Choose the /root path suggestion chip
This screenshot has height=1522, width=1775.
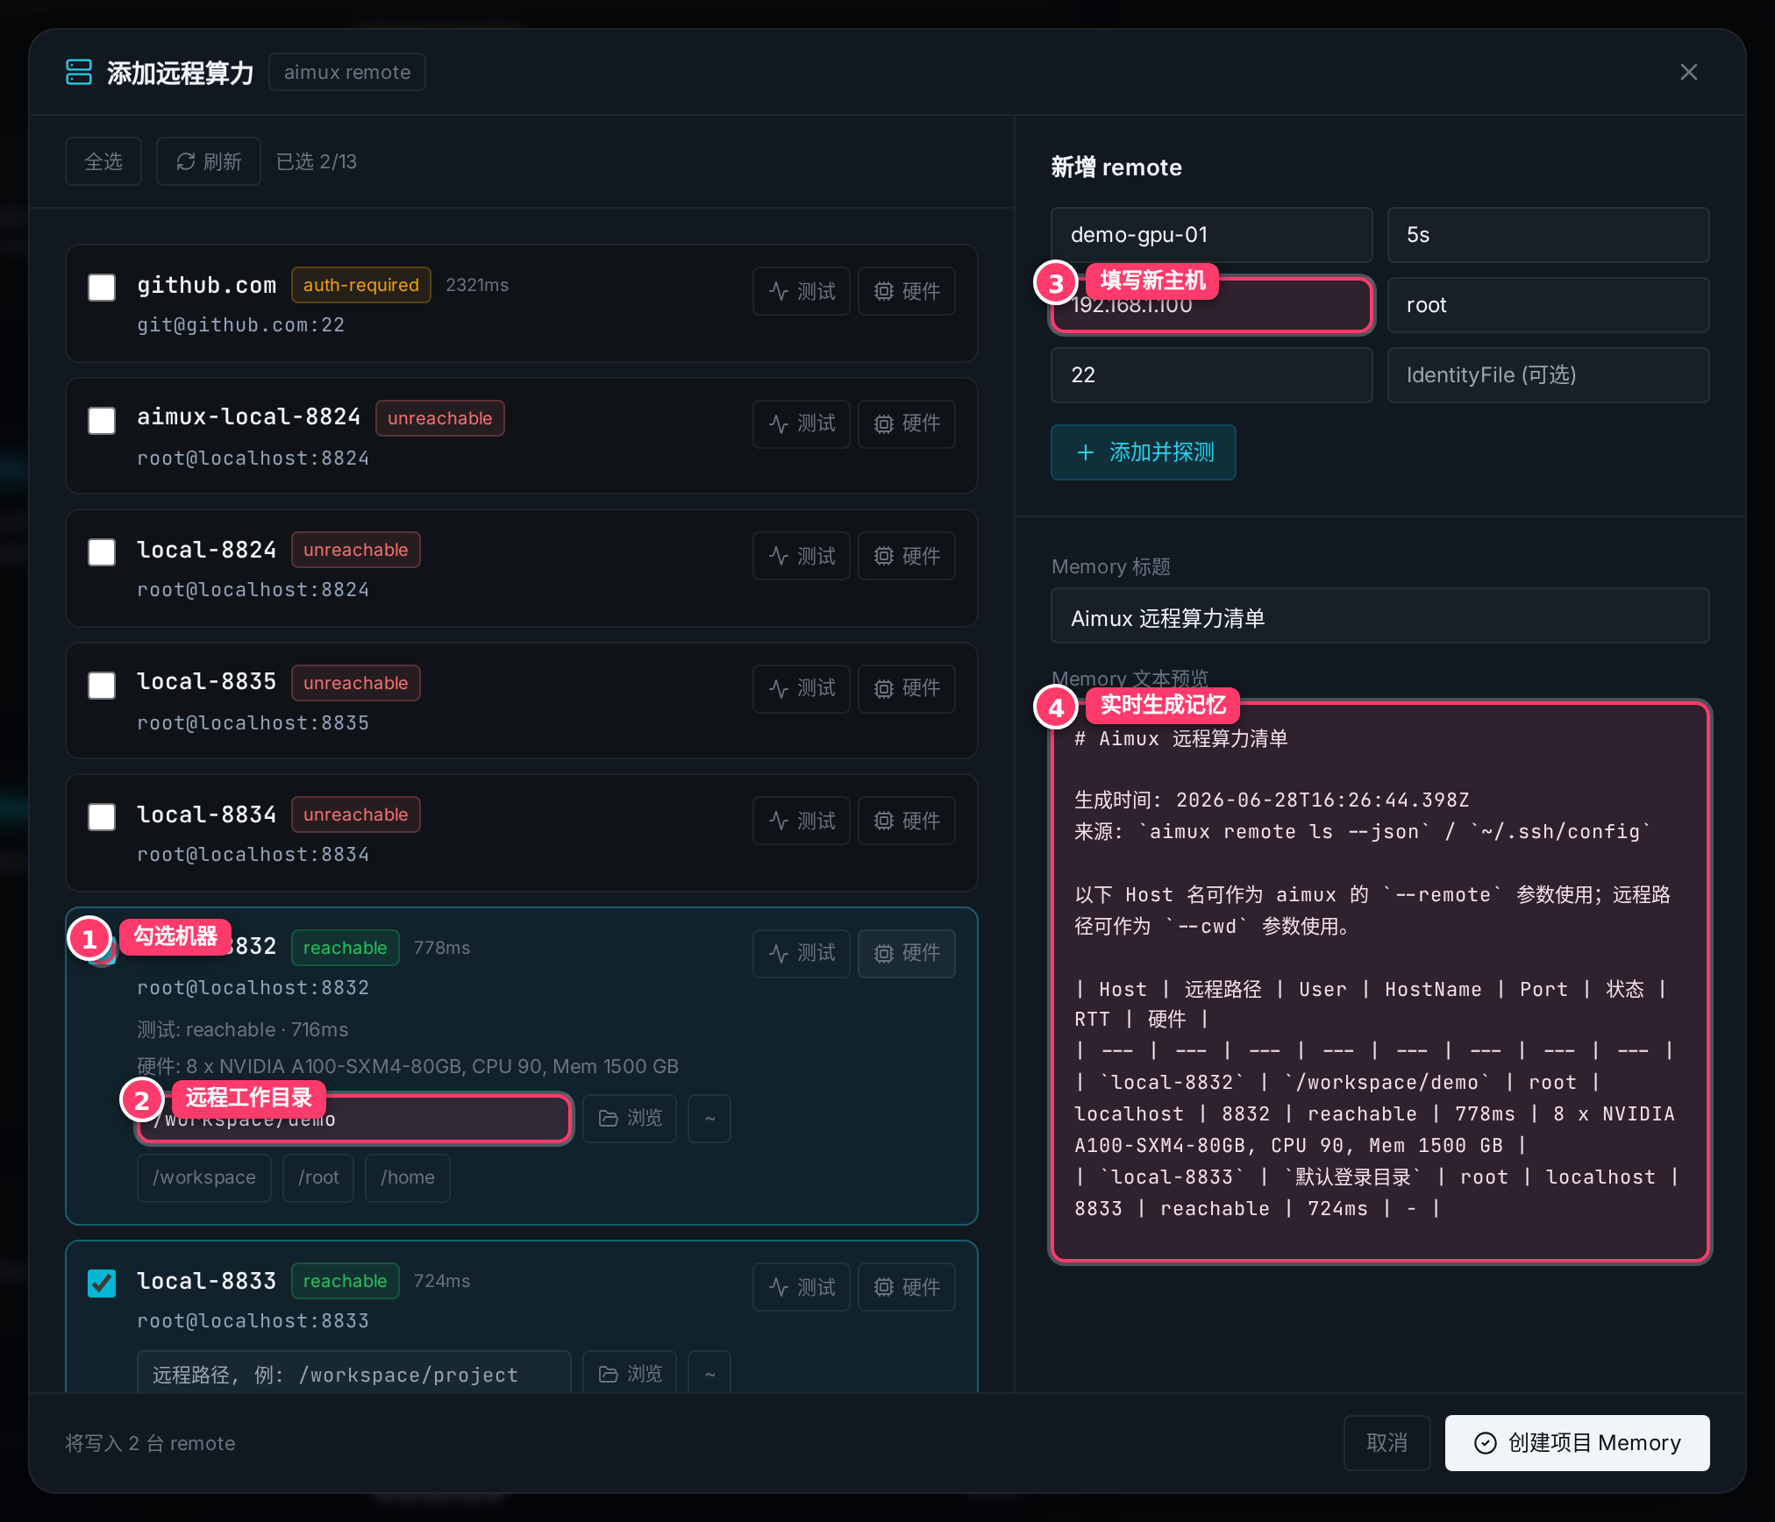point(318,1177)
